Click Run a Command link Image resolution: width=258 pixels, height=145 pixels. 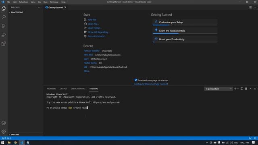click(97, 36)
